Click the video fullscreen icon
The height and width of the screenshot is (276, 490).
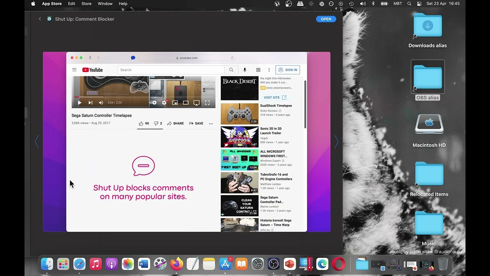[x=207, y=103]
